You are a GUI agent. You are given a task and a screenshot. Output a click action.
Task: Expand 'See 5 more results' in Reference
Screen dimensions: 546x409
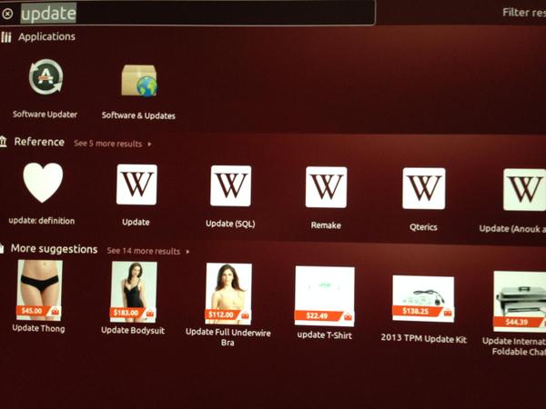point(112,144)
